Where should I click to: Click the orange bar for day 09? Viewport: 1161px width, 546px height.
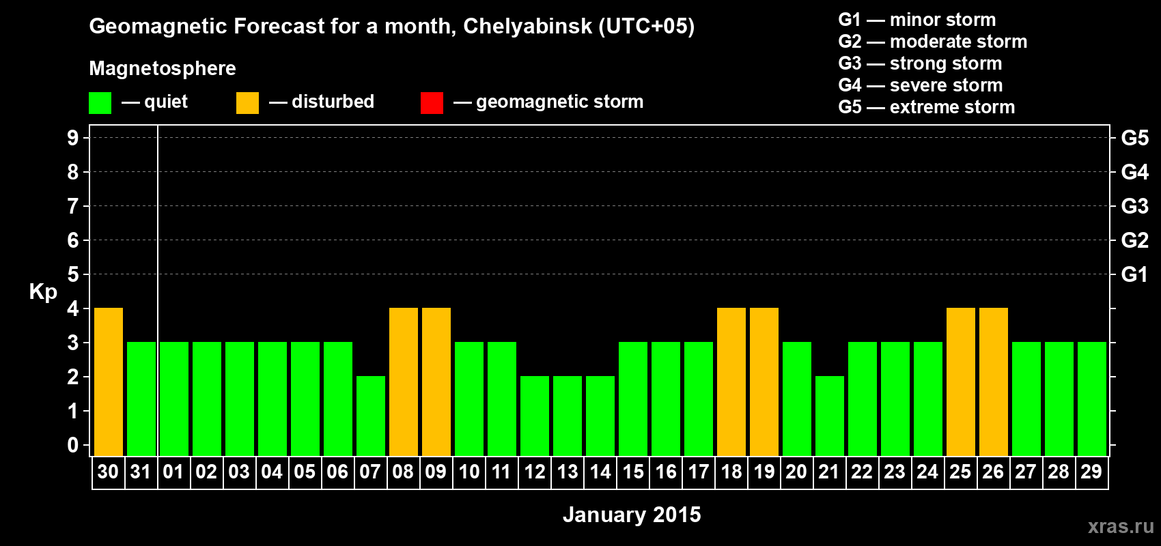coord(436,382)
